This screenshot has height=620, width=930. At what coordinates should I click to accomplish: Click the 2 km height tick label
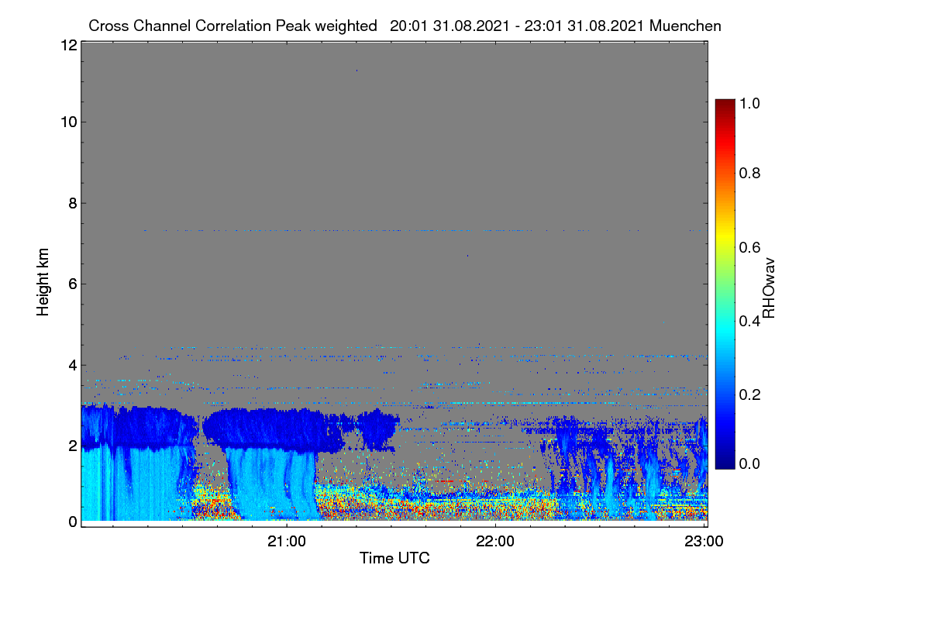[72, 445]
